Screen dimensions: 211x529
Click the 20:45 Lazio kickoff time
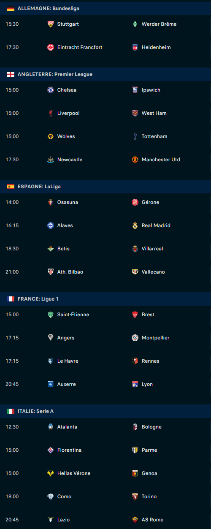click(x=12, y=520)
